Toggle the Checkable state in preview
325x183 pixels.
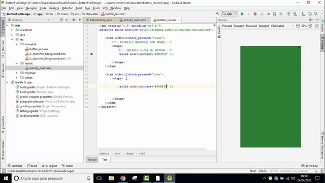(x=278, y=26)
